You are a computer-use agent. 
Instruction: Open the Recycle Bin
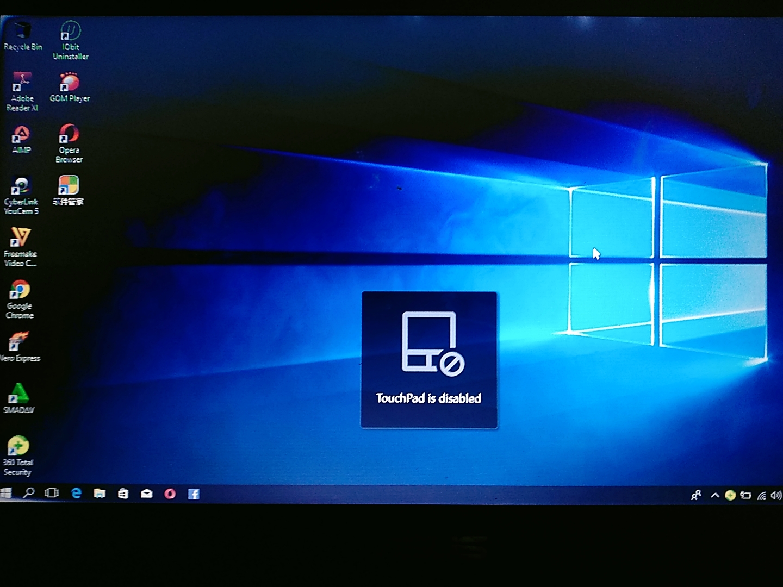[22, 30]
